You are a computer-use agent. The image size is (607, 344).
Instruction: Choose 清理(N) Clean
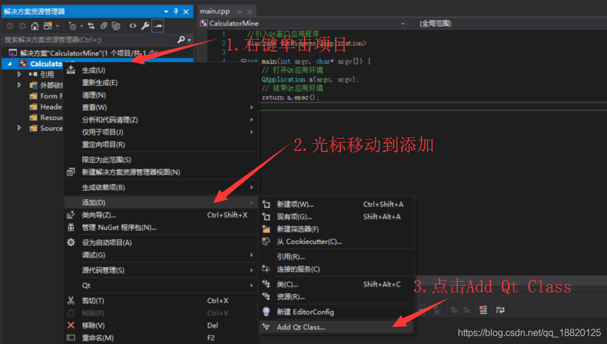click(161, 95)
